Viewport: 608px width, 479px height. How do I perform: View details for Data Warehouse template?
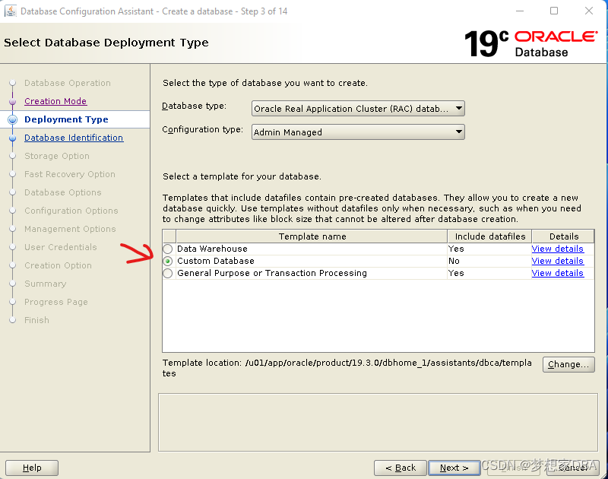558,249
